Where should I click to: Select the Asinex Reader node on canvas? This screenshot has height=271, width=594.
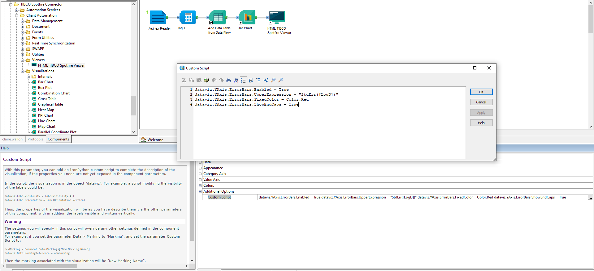coord(158,17)
